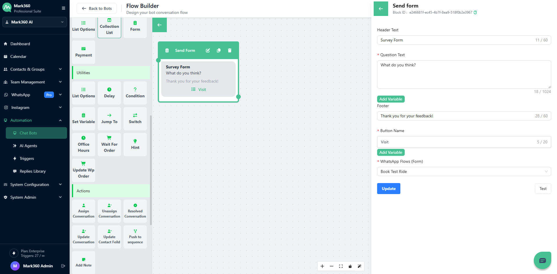
Task: Delete the Send Form node via trash icon
Action: pos(229,50)
